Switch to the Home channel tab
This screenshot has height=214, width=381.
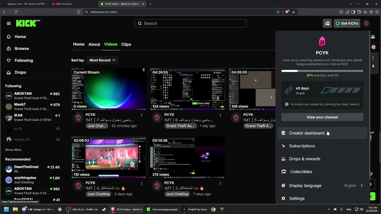(79, 44)
